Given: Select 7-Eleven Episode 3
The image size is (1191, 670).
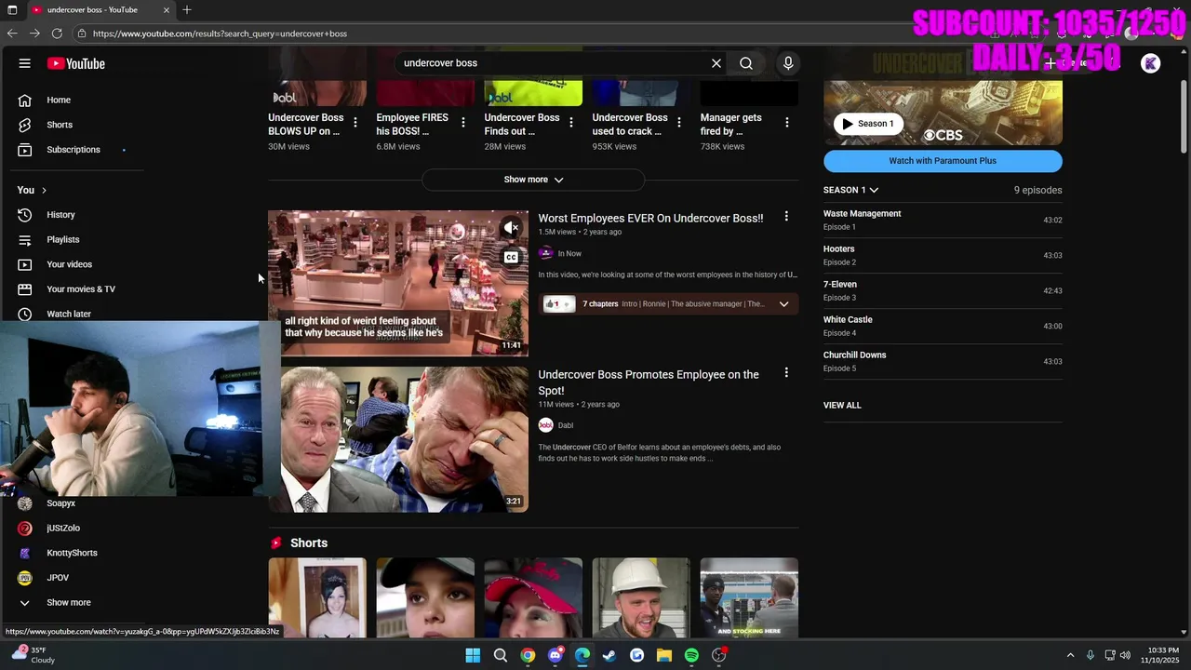Looking at the screenshot, I should tap(943, 290).
